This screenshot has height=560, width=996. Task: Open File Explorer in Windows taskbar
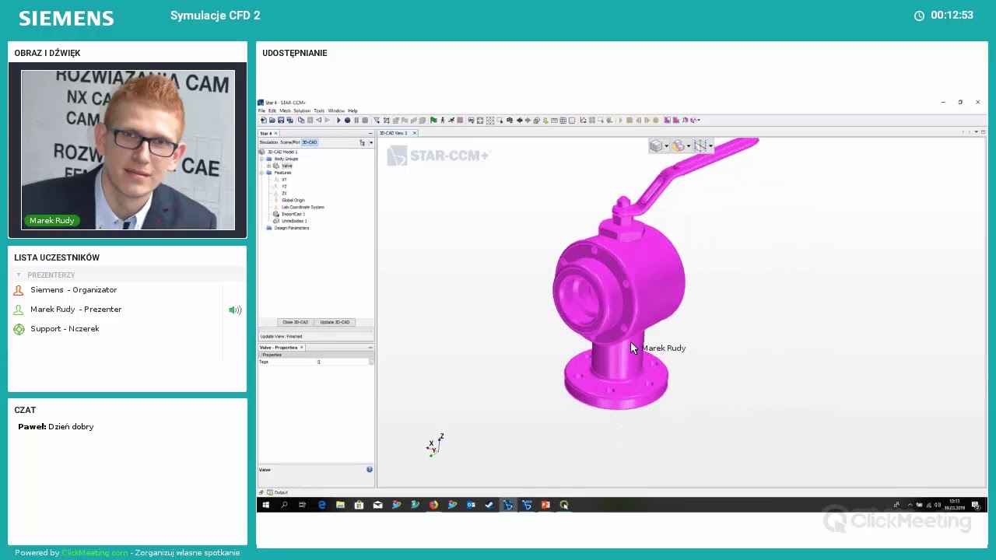coord(340,505)
